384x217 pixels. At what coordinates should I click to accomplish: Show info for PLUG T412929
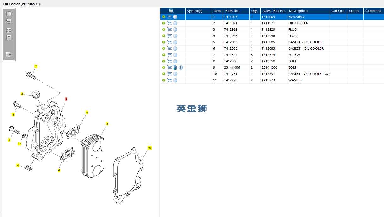(175, 29)
